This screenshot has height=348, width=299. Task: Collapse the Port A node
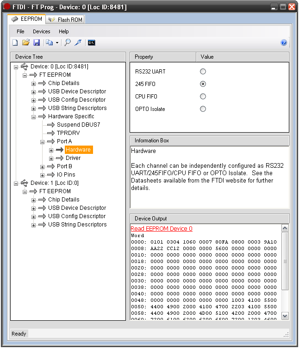pos(42,142)
